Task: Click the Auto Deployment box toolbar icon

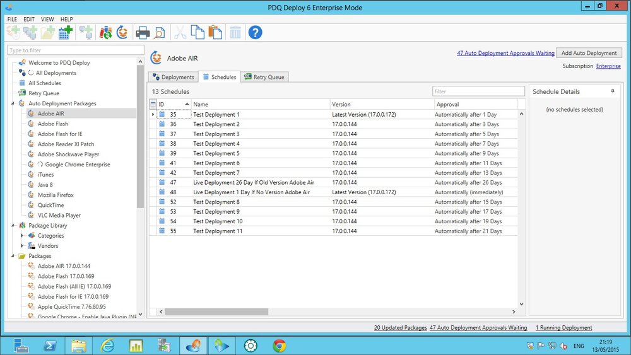Action: pyautogui.click(x=122, y=33)
